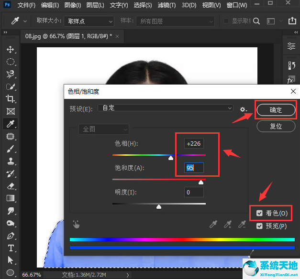
Task: Select the Move tool
Action: coord(11,49)
